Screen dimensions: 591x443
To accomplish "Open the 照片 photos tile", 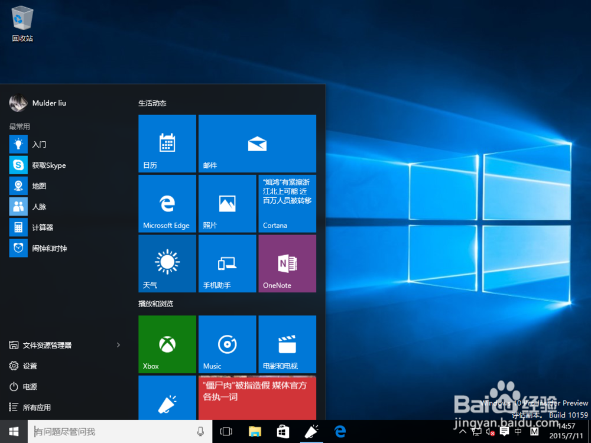I will point(228,203).
